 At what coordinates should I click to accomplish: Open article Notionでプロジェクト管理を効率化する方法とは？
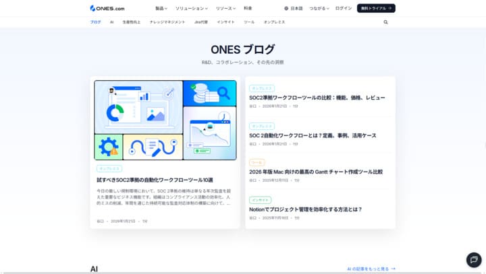(306, 209)
